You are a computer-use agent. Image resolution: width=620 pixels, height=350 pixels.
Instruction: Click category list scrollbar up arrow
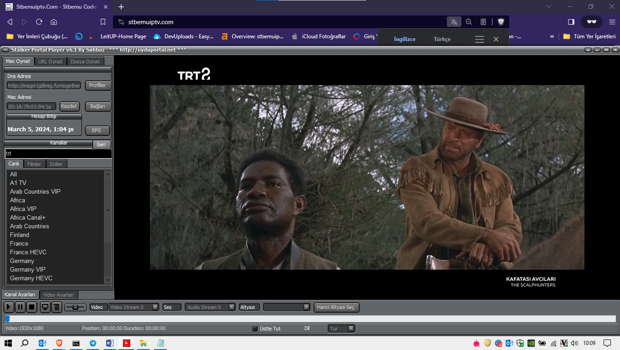coord(108,174)
